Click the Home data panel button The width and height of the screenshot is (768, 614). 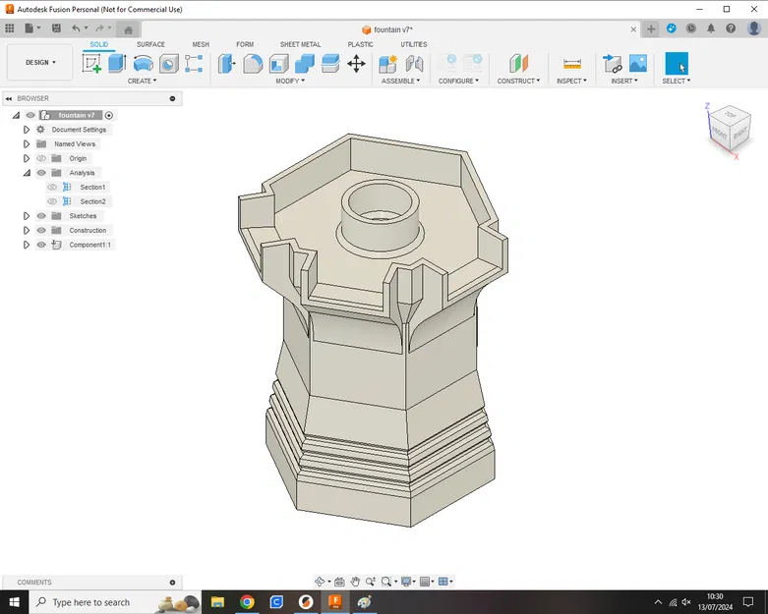point(128,29)
